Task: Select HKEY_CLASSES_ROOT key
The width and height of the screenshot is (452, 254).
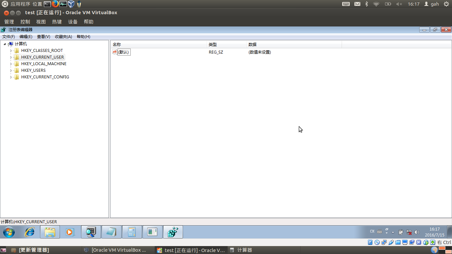Action: [42, 51]
